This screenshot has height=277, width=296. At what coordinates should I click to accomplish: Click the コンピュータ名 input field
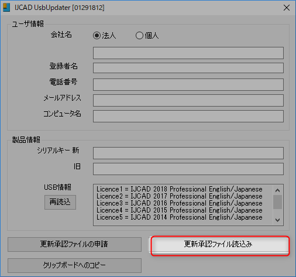188,116
